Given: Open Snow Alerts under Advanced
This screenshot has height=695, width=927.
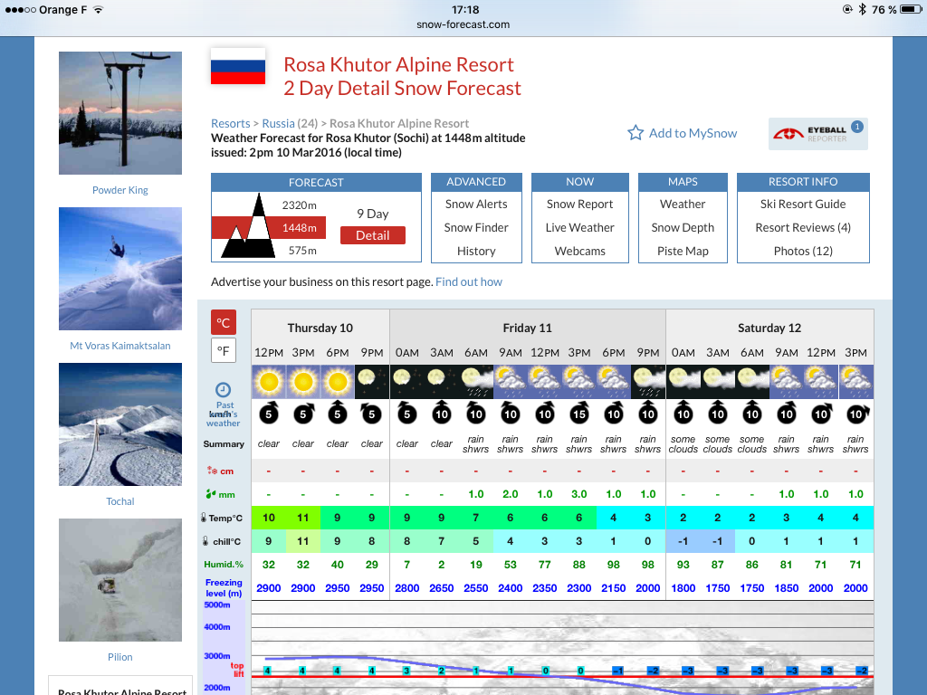Looking at the screenshot, I should click(x=476, y=204).
